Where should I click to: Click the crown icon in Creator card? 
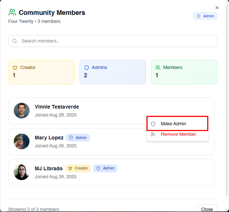point(15,68)
